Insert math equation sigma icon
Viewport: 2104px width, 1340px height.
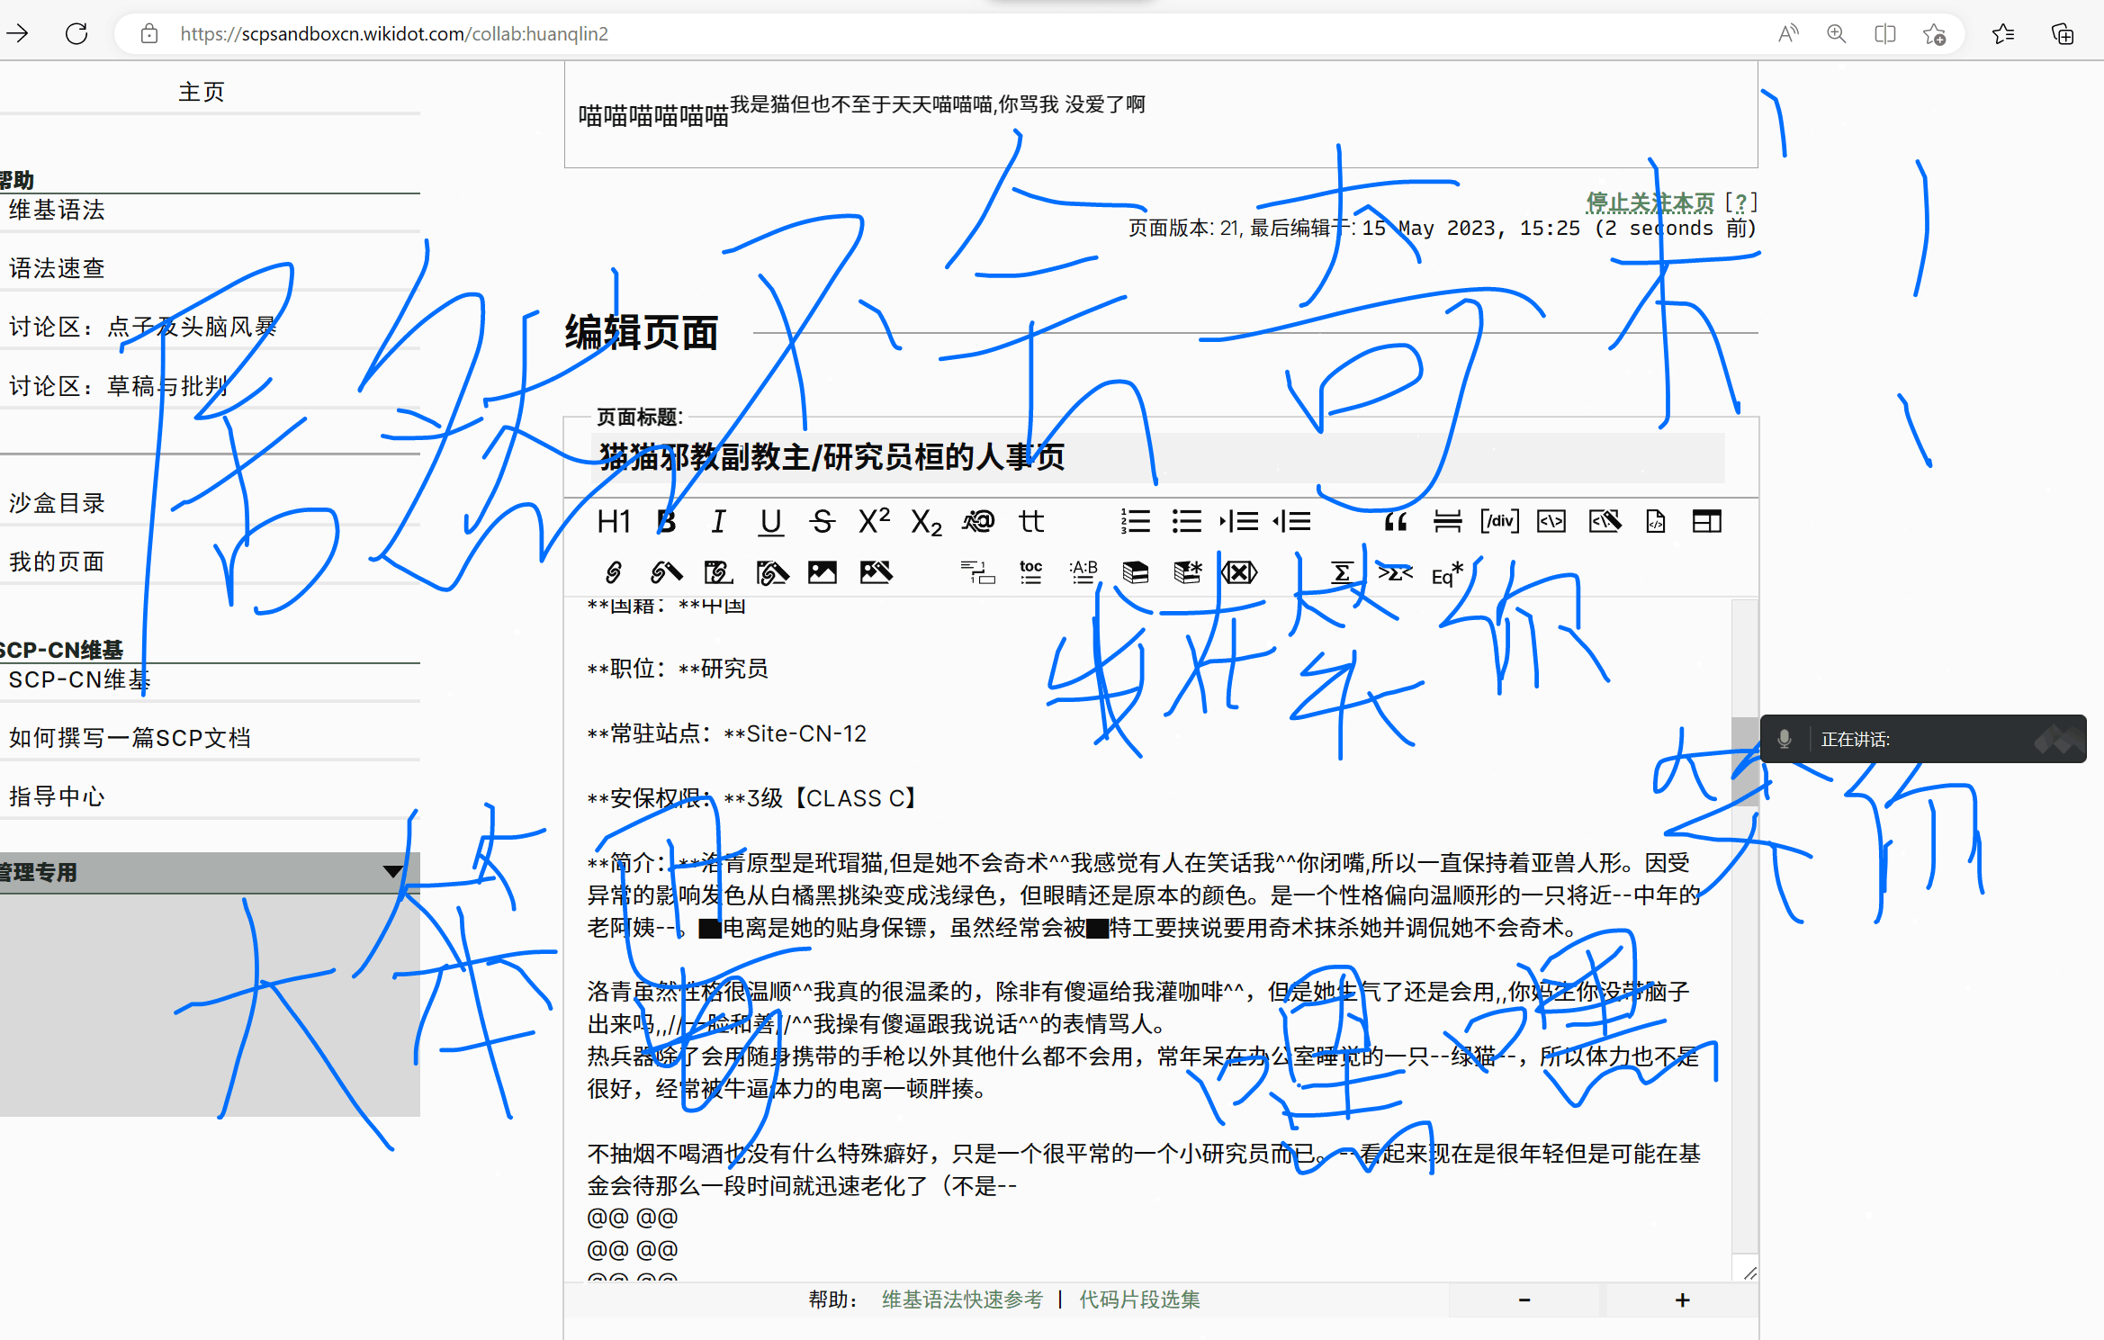click(x=1341, y=572)
